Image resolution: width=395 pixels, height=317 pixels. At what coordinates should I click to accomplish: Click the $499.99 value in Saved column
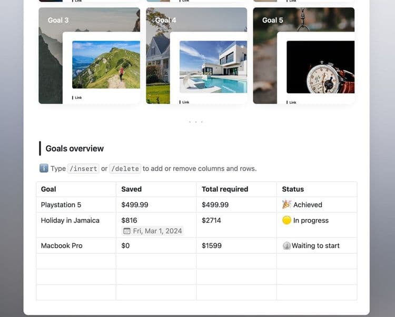[x=135, y=205]
